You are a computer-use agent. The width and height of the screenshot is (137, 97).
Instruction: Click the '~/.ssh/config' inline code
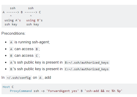(x=19, y=78)
